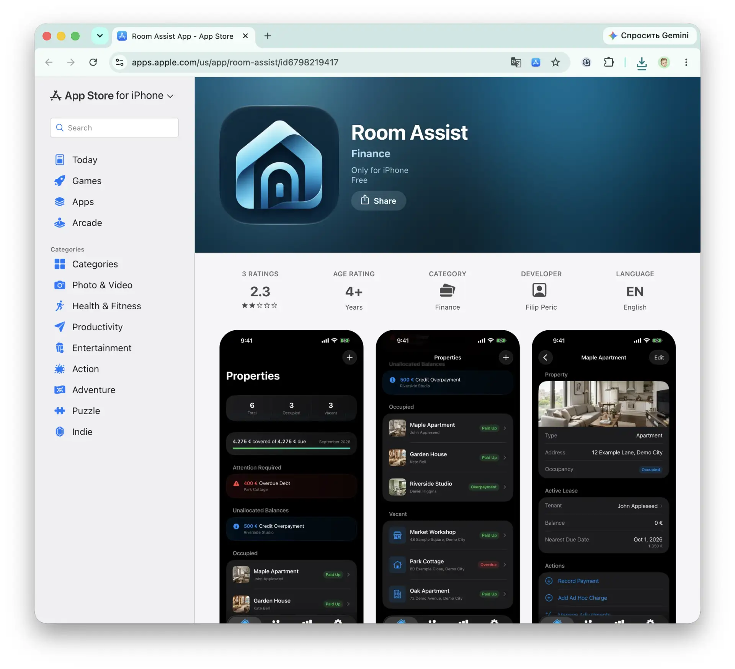
Task: Reload the App Store page
Action: pos(93,62)
